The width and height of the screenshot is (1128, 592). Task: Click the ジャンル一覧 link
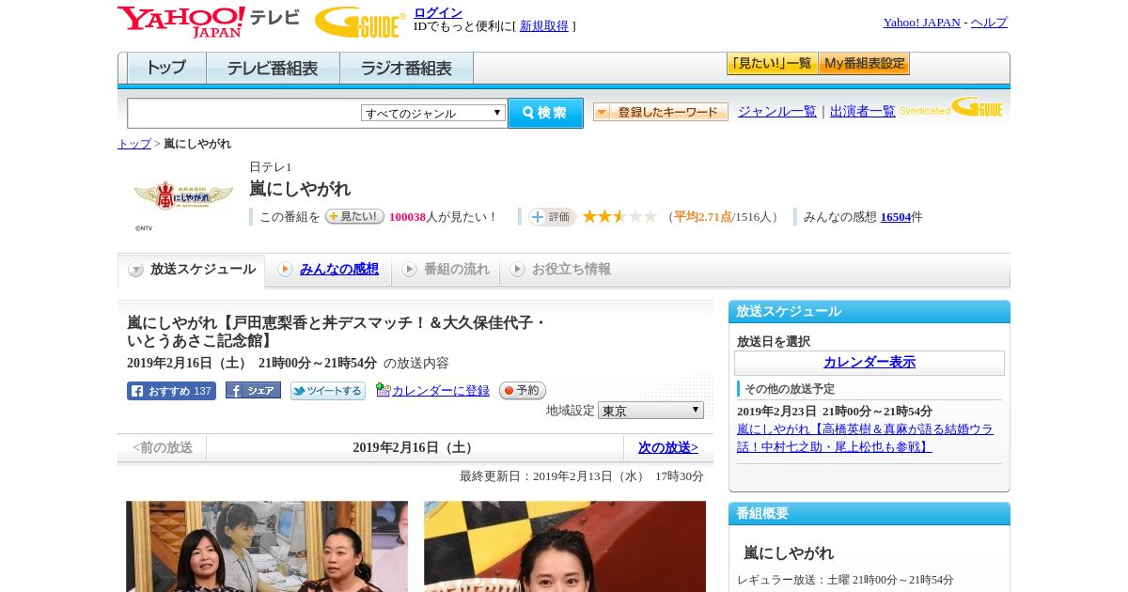777,112
